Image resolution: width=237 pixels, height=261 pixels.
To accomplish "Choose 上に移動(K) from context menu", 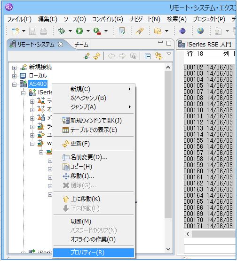I will pyautogui.click(x=94, y=199).
